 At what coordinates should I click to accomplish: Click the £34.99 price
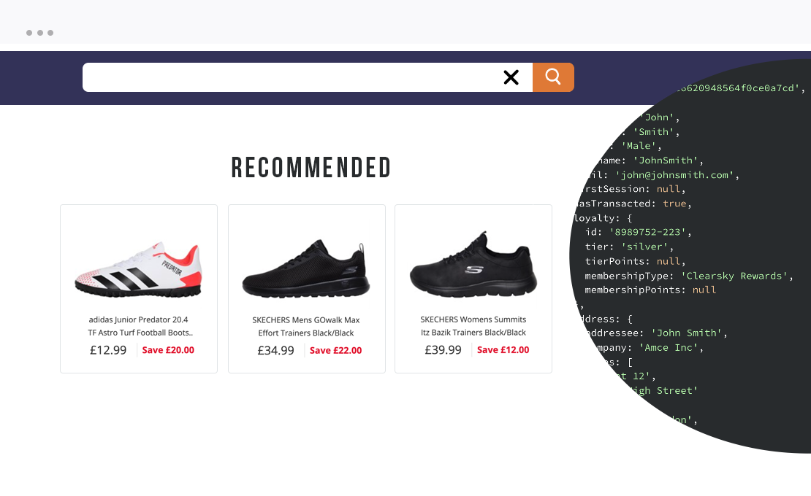pyautogui.click(x=275, y=350)
